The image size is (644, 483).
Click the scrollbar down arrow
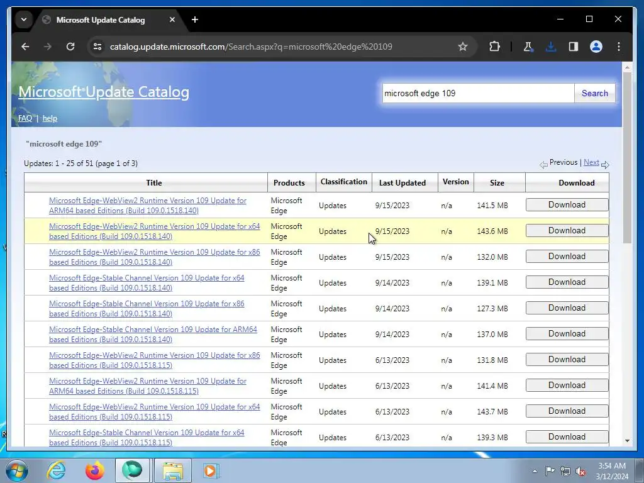[627, 441]
